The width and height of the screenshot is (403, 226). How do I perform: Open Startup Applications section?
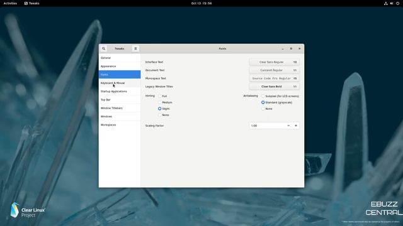(120, 91)
